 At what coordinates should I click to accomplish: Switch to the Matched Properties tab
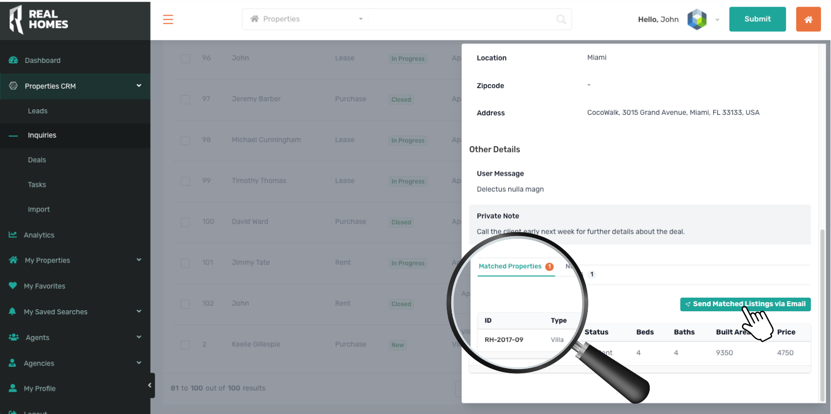point(510,266)
